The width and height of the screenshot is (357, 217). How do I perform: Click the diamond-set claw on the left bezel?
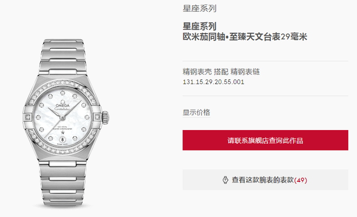pyautogui.click(x=28, y=117)
